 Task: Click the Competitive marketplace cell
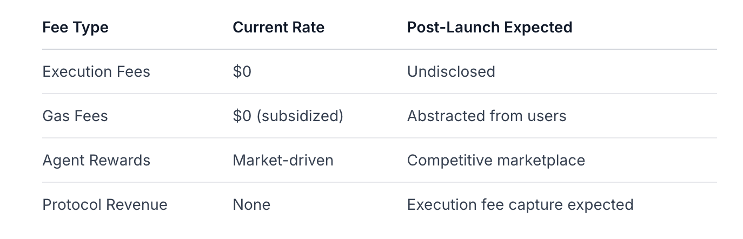(x=496, y=160)
